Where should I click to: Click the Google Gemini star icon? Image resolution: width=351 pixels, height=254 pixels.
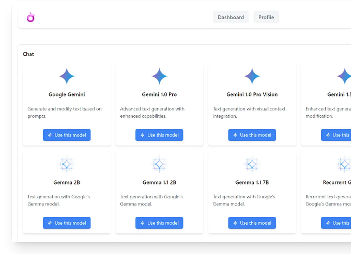point(67,76)
